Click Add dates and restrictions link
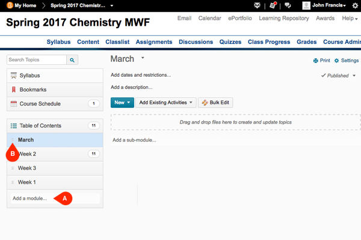The height and width of the screenshot is (240, 361). [141, 75]
